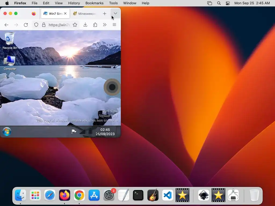Open Launchpad from the Dock
The height and width of the screenshot is (206, 275).
35,195
